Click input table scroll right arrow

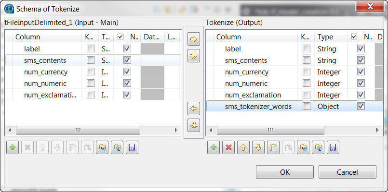tap(176, 130)
